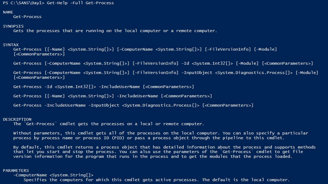Click the Get-Process text under NAME

pos(27,17)
